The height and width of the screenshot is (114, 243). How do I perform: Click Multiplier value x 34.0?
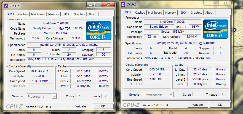click(40, 76)
